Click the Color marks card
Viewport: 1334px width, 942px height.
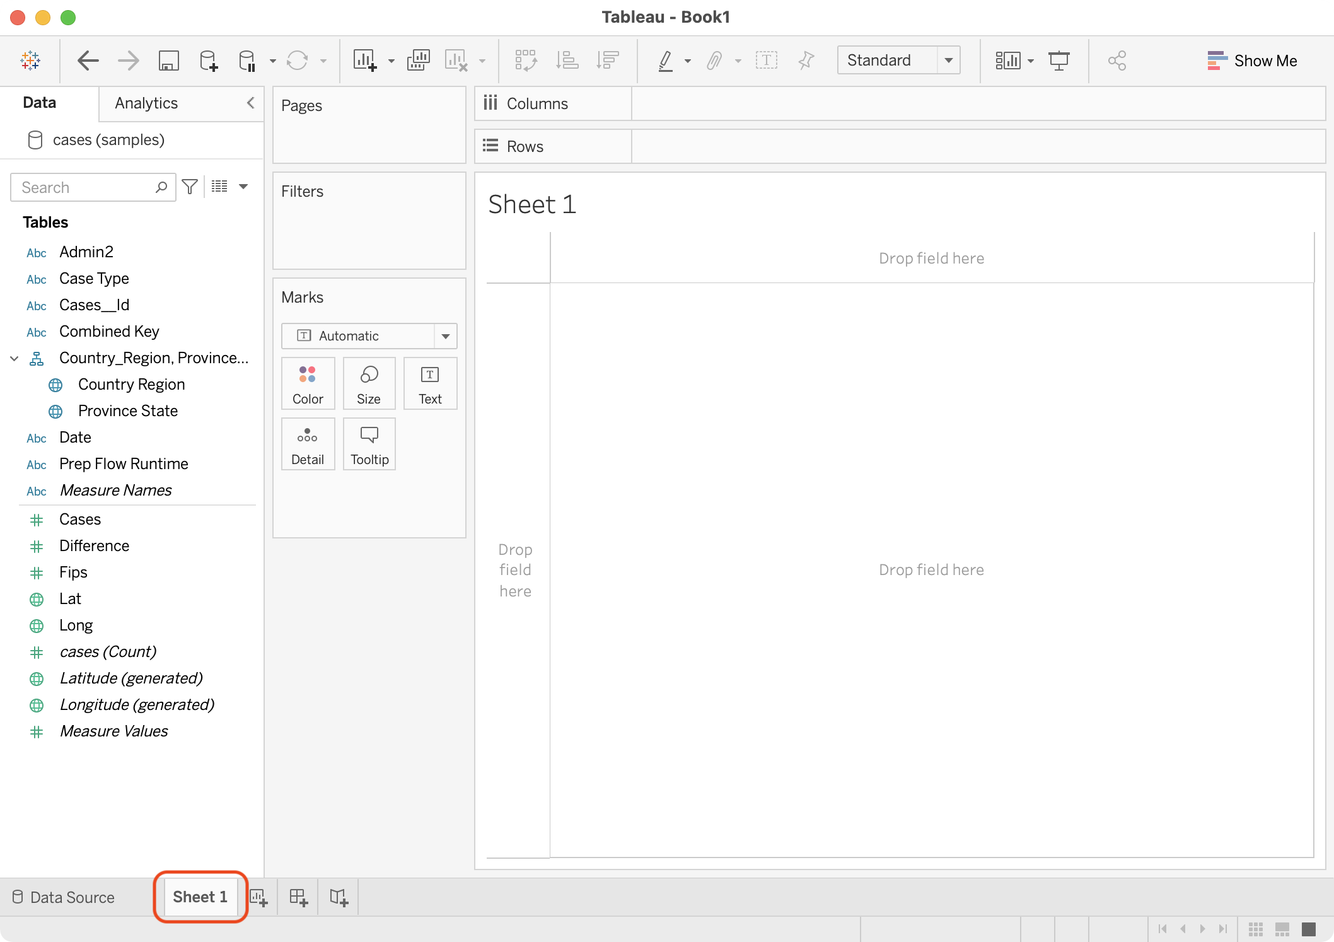click(308, 384)
